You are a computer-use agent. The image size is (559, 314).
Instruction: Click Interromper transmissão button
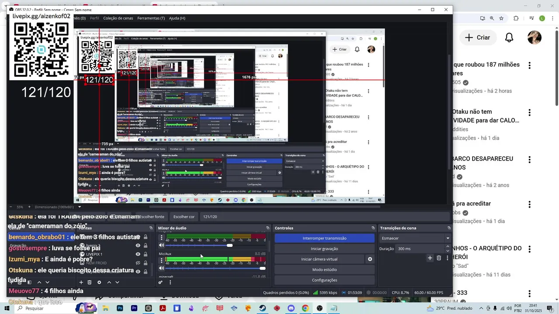(x=324, y=238)
